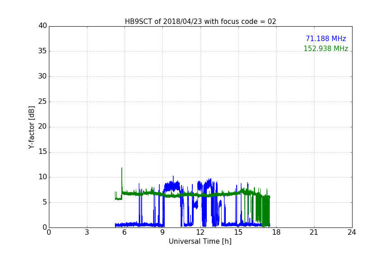Click the x-axis tick label '12'
The width and height of the screenshot is (391, 260).
[200, 232]
